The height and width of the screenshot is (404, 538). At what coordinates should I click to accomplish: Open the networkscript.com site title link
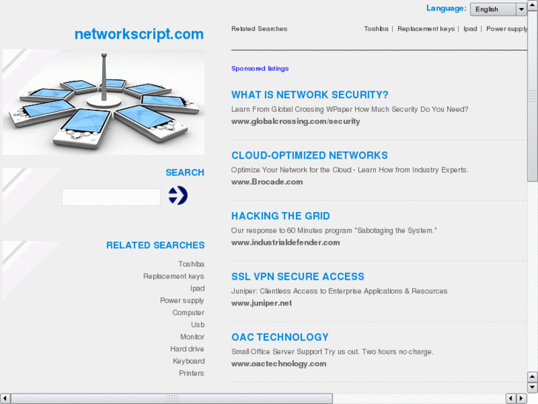(139, 34)
